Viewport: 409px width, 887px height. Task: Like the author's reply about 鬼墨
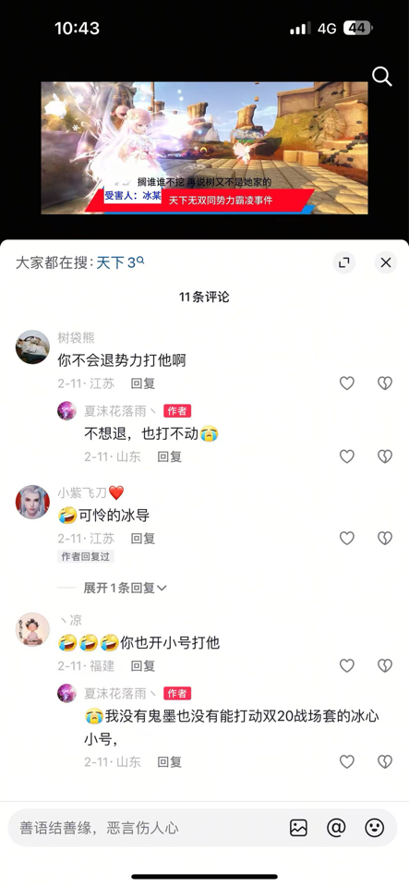point(347,762)
